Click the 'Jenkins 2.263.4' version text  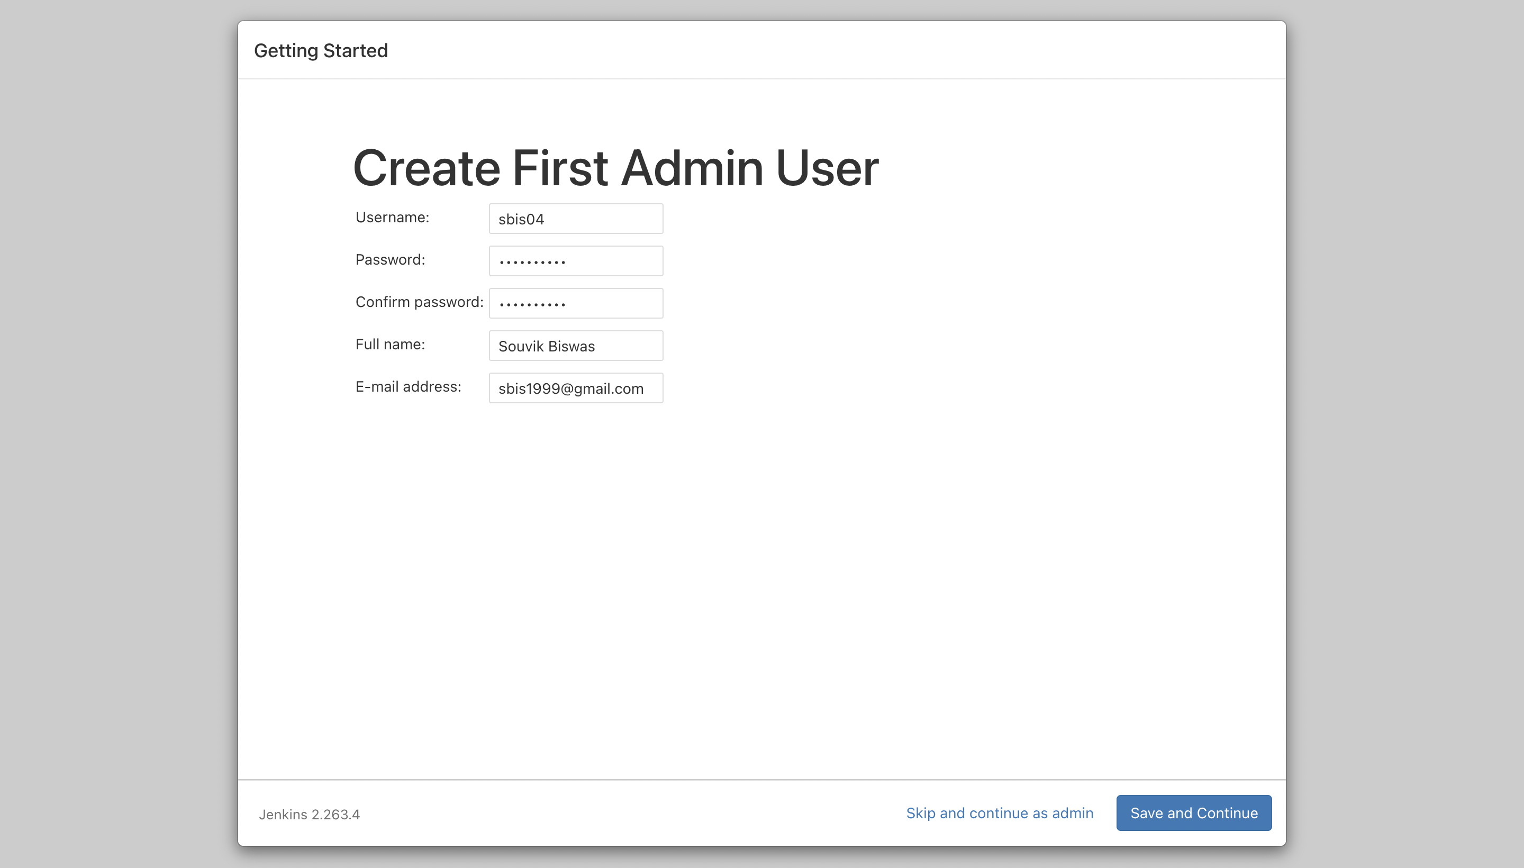[310, 815]
